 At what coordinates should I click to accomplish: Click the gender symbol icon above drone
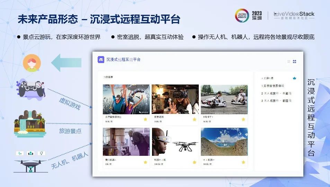pyautogui.click(x=42, y=153)
